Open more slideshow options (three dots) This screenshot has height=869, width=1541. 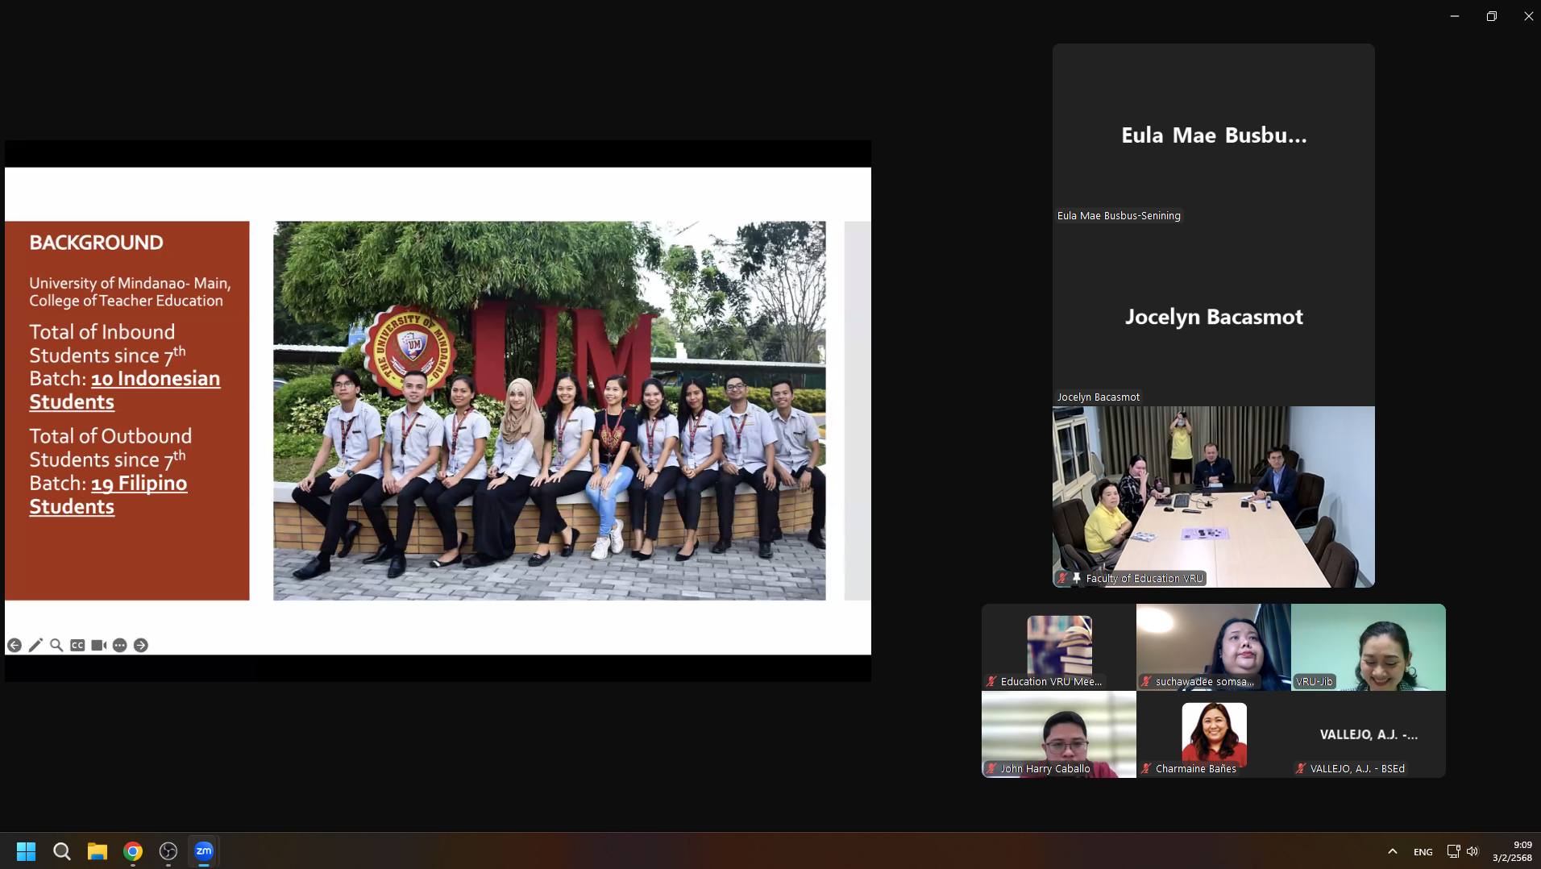(x=119, y=645)
